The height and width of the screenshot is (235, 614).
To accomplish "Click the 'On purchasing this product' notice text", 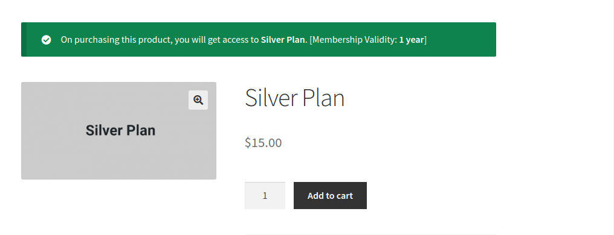I will (116, 40).
